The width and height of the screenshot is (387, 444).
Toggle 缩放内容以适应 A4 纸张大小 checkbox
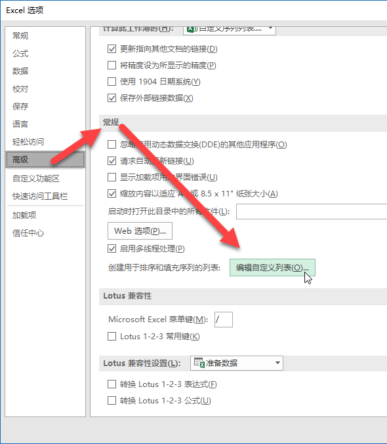pyautogui.click(x=112, y=194)
